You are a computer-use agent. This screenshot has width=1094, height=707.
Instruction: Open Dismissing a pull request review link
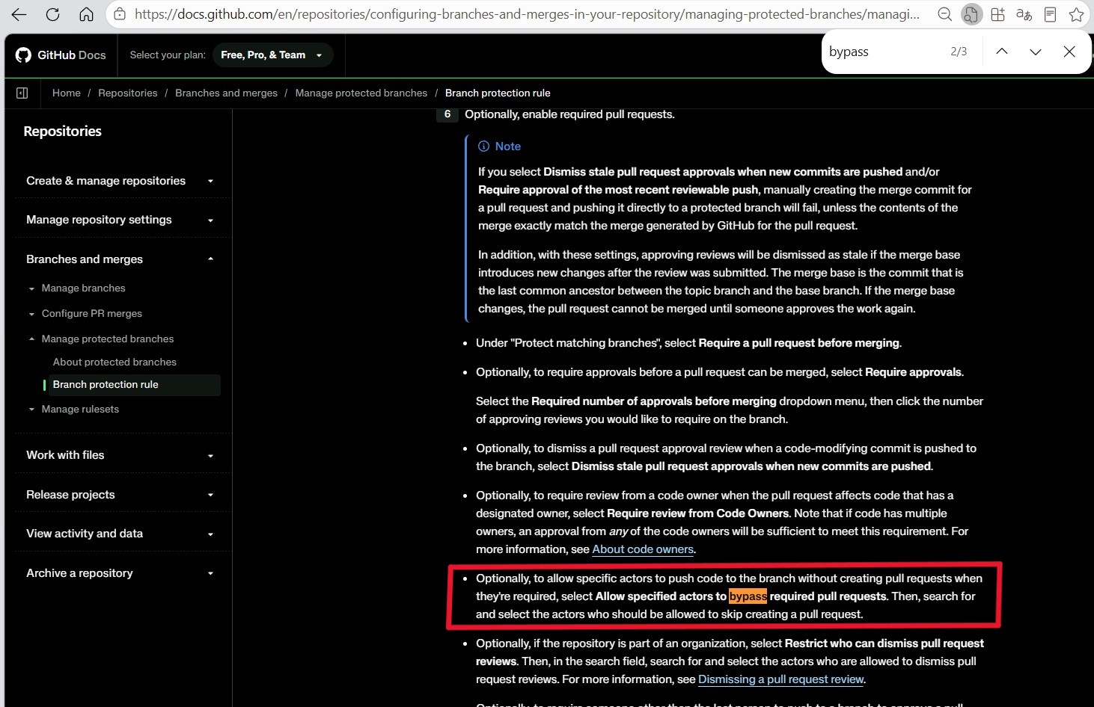coord(781,679)
